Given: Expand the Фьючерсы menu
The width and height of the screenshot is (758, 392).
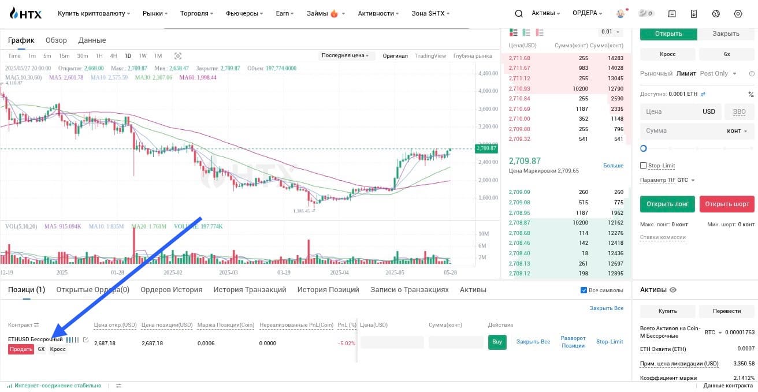Looking at the screenshot, I should coord(245,13).
